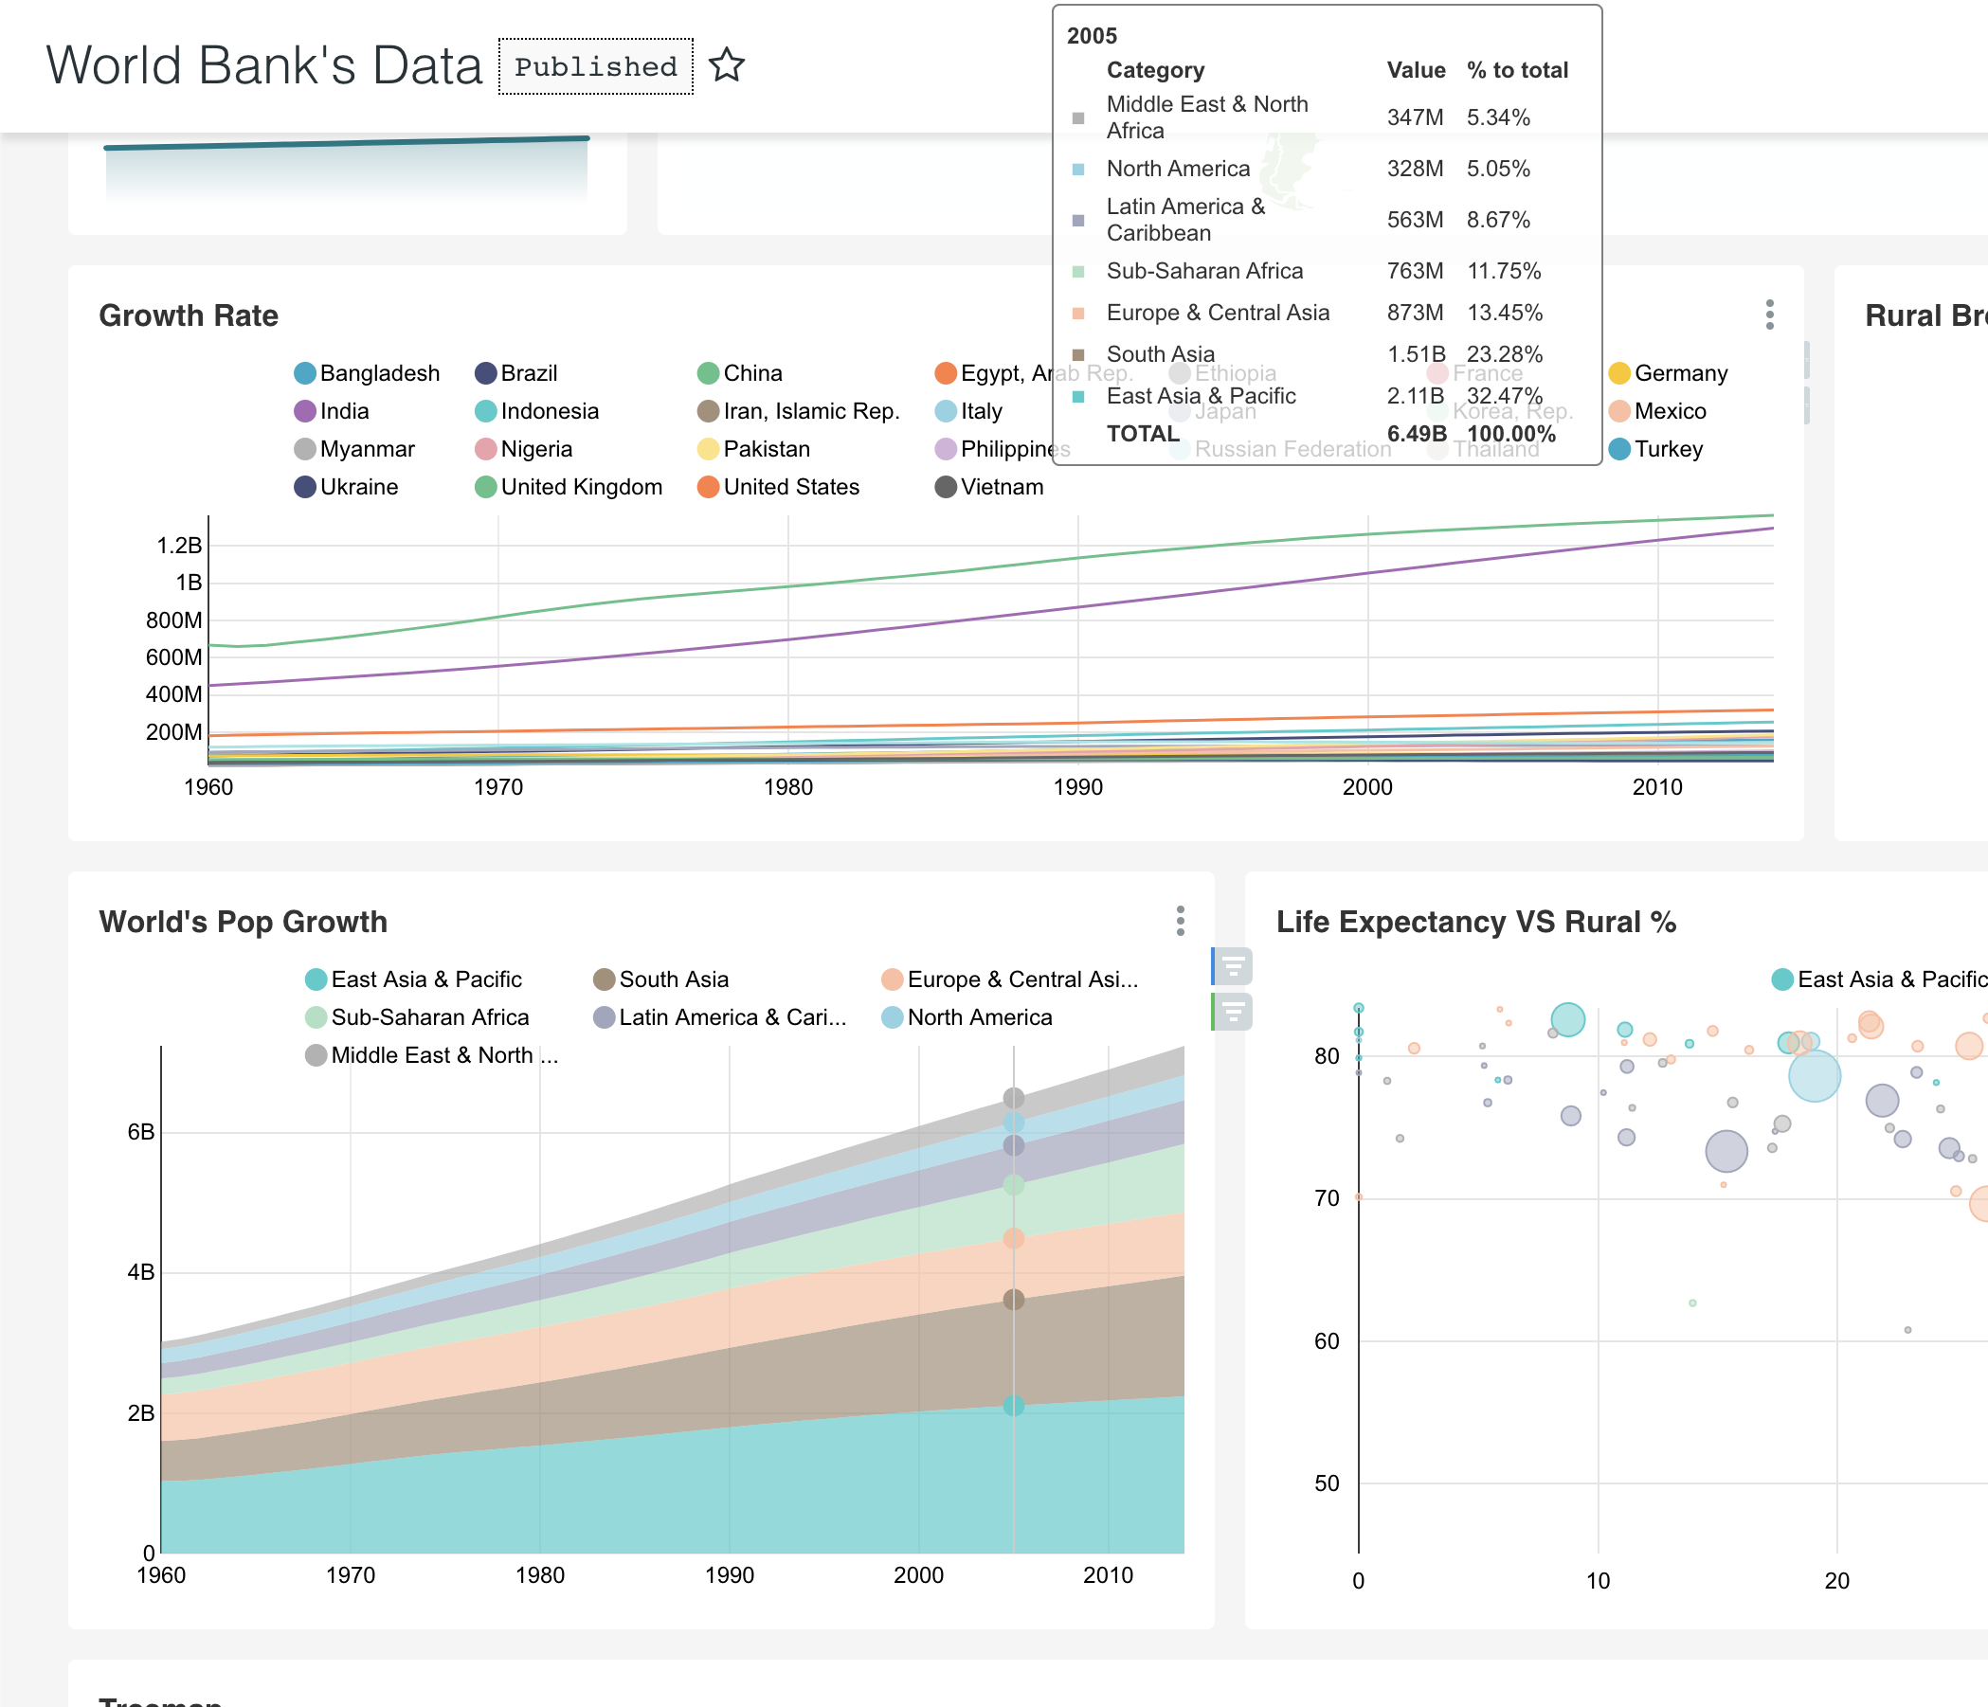
Task: Click the green filter icon next to World's Pop Growth
Action: coord(1233,1010)
